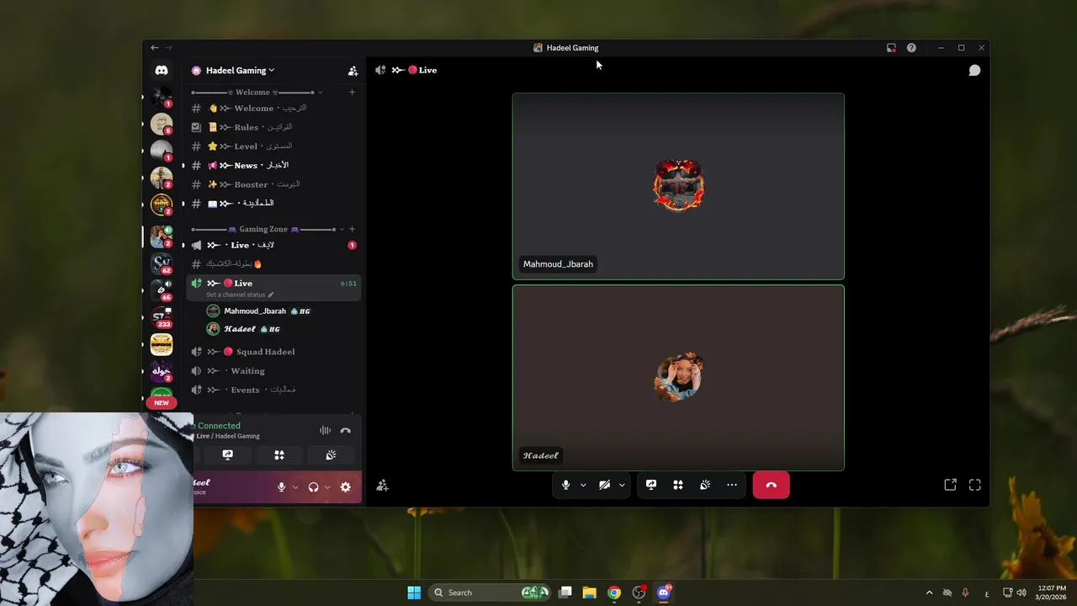Enter full screen call view
Viewport: 1077px width, 606px height.
975,485
